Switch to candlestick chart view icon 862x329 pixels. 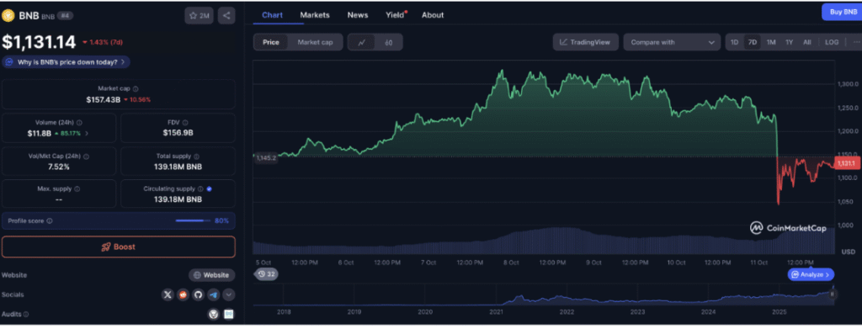(389, 42)
